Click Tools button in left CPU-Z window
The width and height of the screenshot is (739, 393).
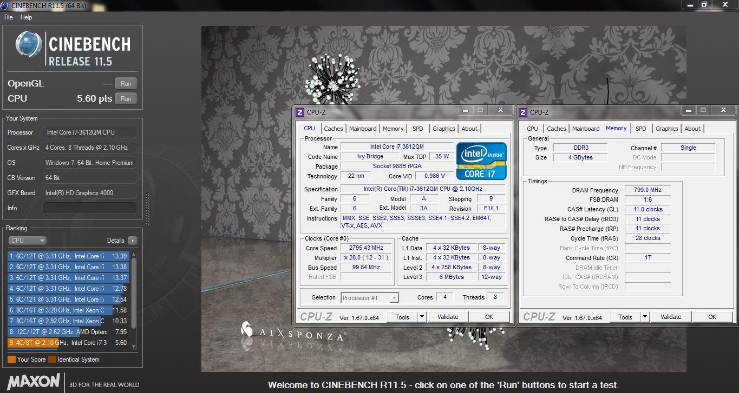click(402, 317)
